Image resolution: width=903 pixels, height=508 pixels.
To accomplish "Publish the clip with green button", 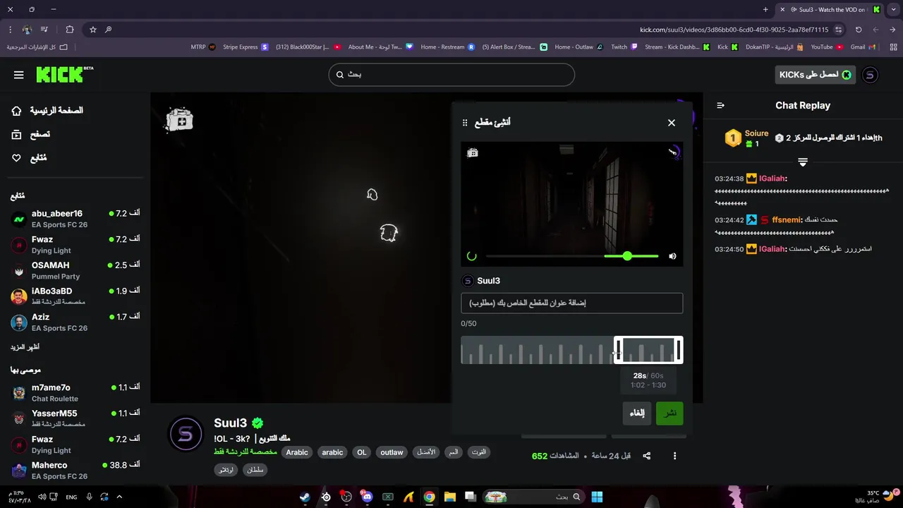I will pyautogui.click(x=669, y=413).
